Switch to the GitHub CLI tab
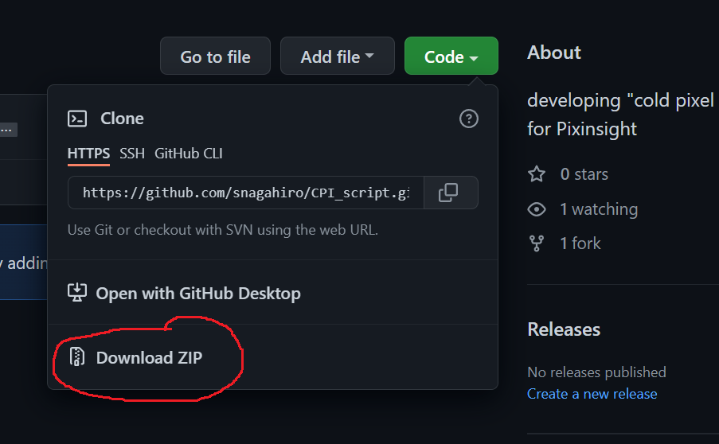 click(189, 154)
